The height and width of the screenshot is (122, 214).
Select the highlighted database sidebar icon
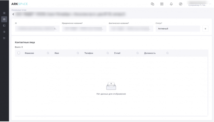coord(4,19)
